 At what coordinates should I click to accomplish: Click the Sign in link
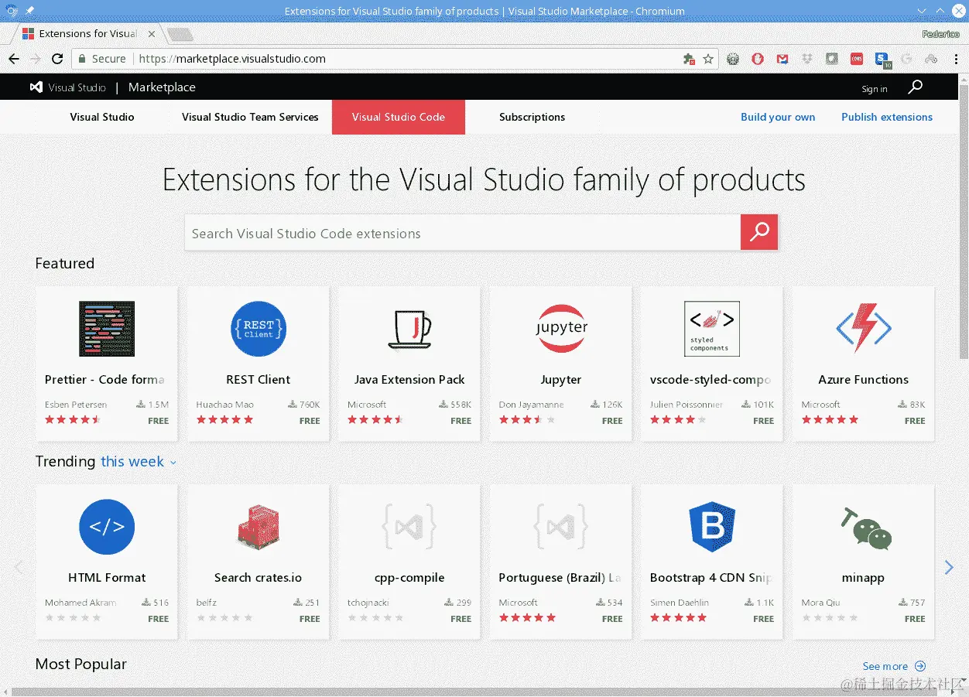click(x=875, y=89)
